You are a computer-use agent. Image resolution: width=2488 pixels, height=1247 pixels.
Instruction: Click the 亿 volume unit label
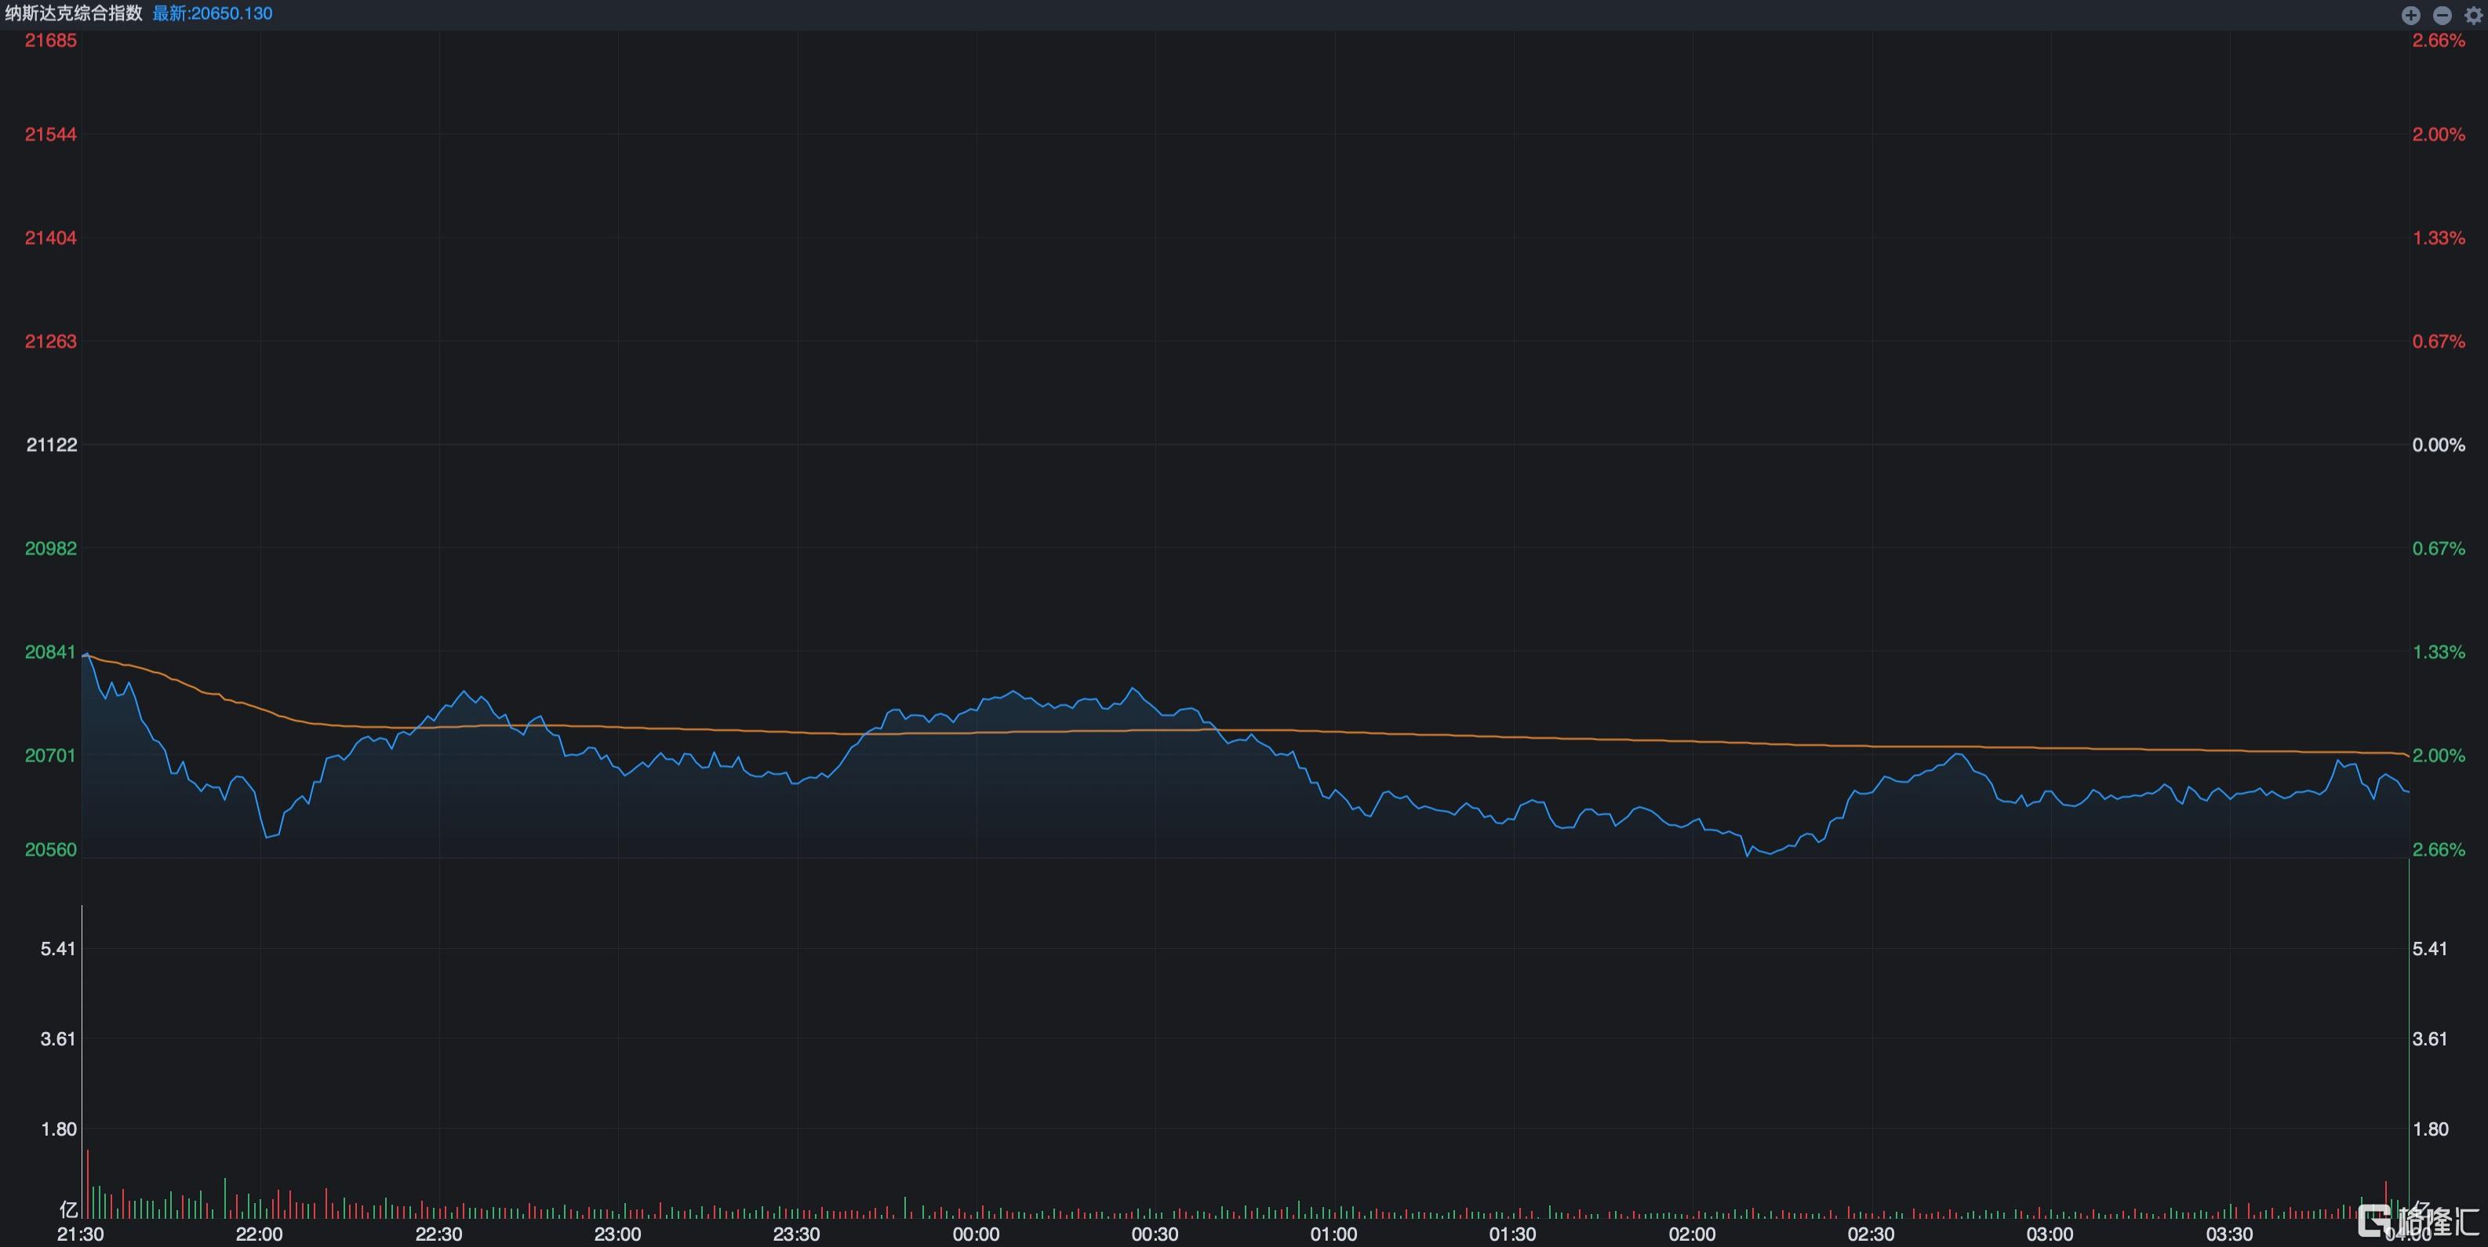tap(67, 1209)
